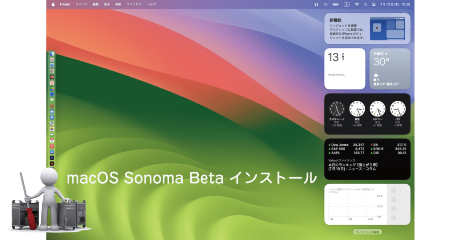
Task: Open Launchpad in the Dock
Action: pos(52,60)
